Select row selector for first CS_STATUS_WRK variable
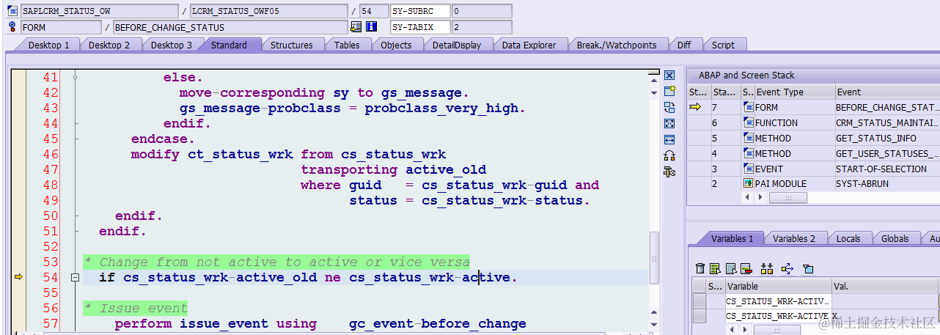The height and width of the screenshot is (335, 940). tap(700, 301)
